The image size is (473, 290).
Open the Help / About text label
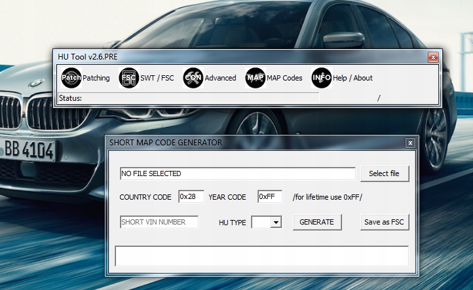click(352, 78)
